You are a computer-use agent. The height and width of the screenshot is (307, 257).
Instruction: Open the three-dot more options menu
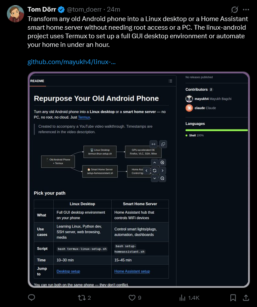click(x=246, y=9)
